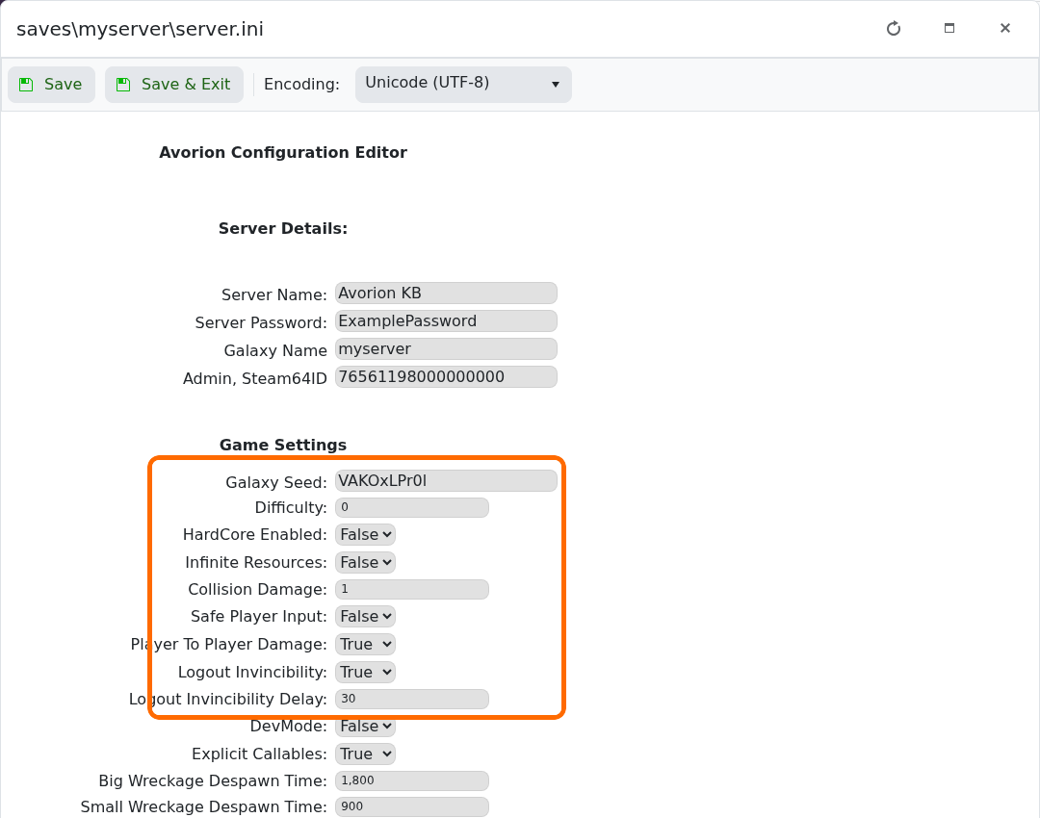Screen dimensions: 1040x818
Task: Edit the Small Wreckage Despawn Time field
Action: (x=412, y=806)
